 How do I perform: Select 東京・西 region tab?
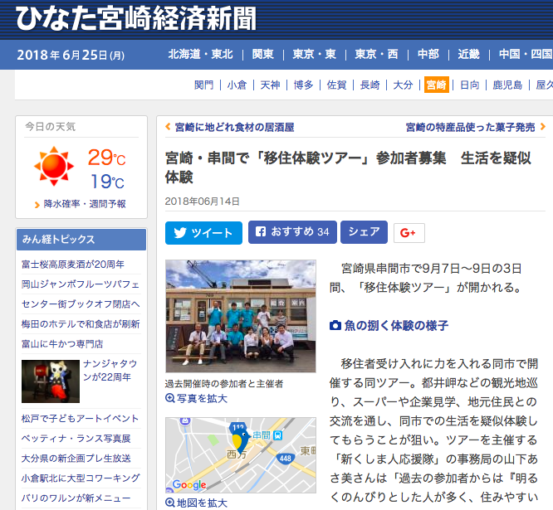[x=376, y=54]
